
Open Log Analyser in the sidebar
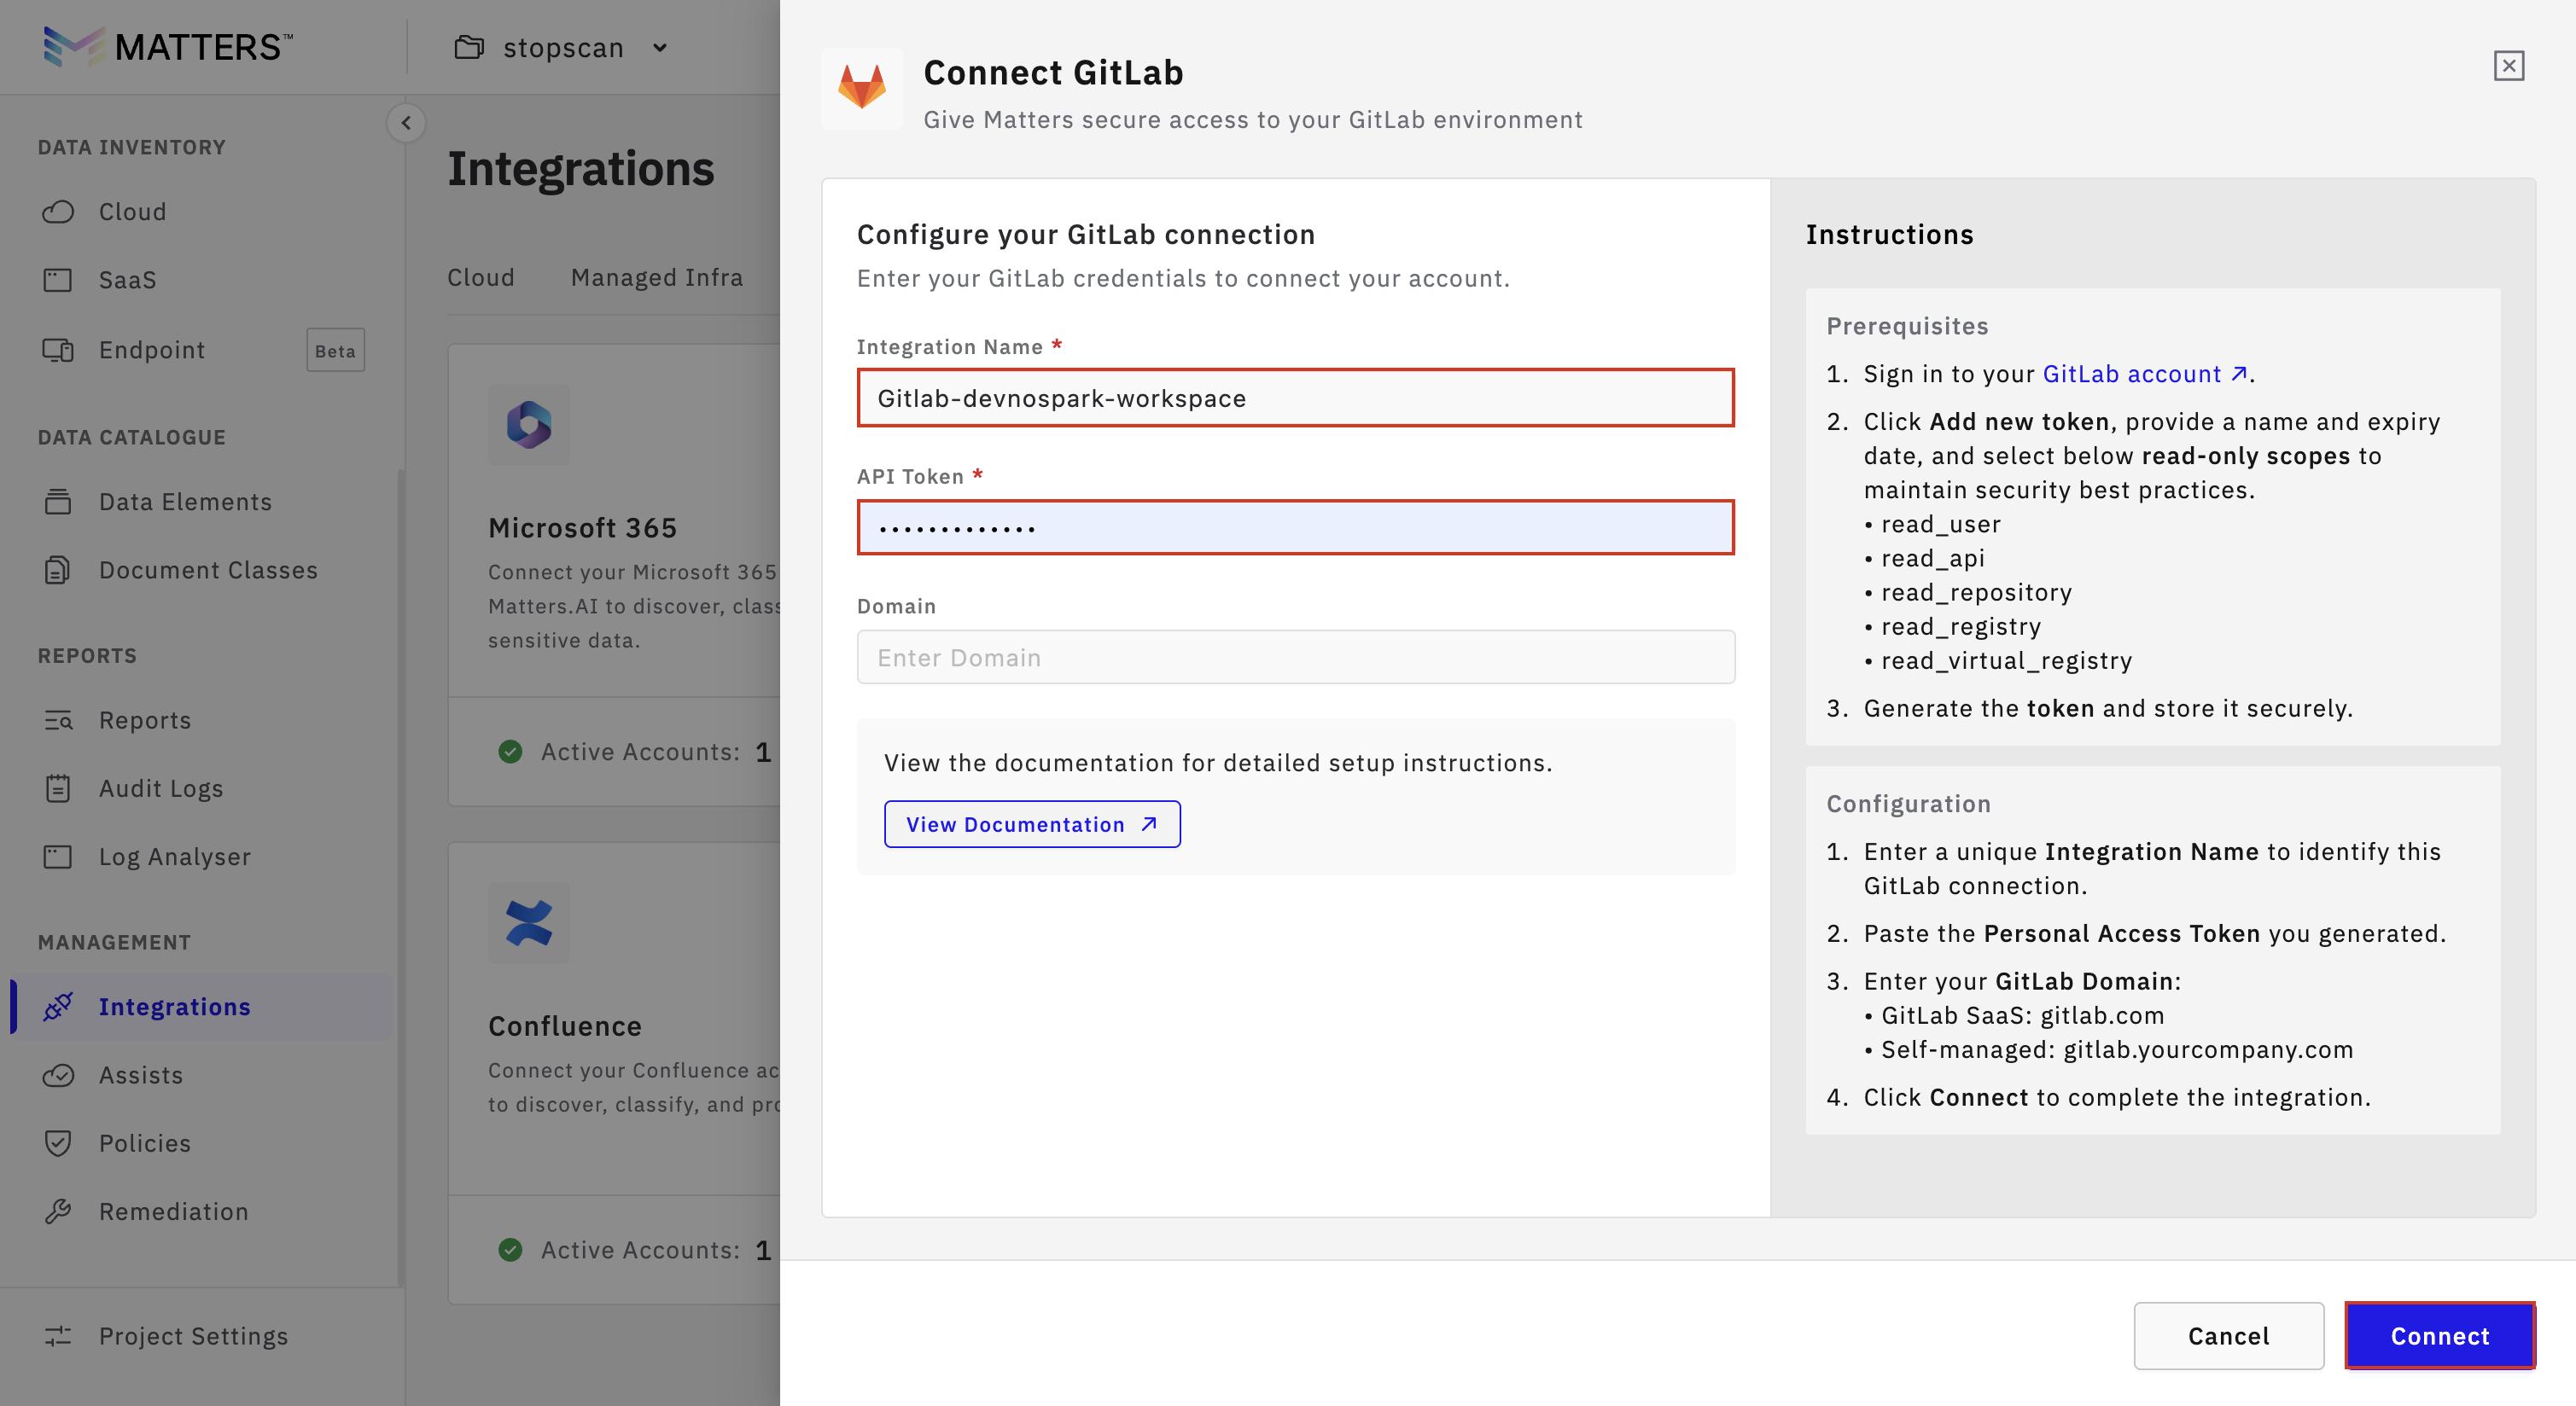point(175,857)
